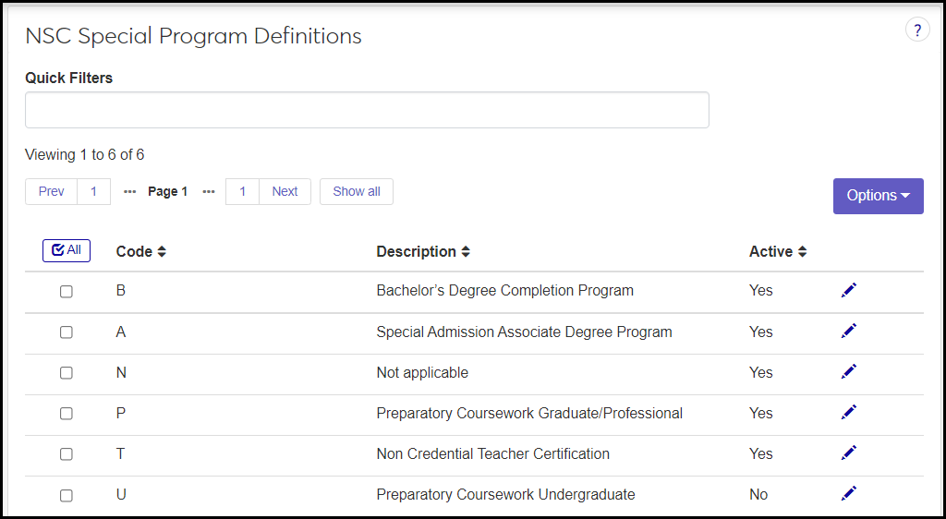This screenshot has height=519, width=946.
Task: Open the help question mark icon
Action: pyautogui.click(x=916, y=30)
